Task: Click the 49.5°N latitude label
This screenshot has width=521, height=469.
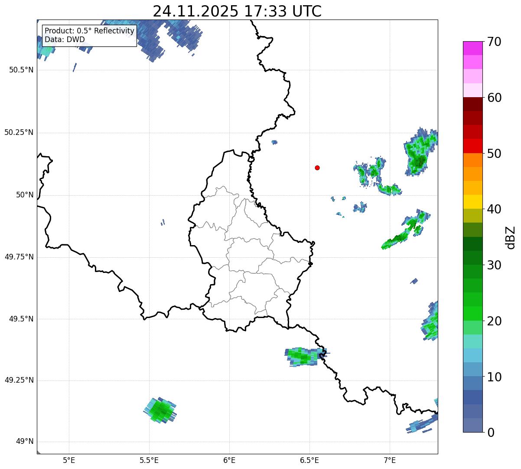Action: [x=21, y=319]
